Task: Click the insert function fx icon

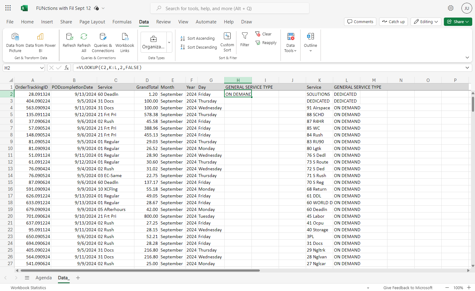Action: 67,68
